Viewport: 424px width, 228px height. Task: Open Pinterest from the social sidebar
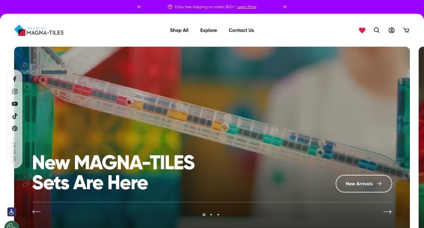tap(15, 128)
